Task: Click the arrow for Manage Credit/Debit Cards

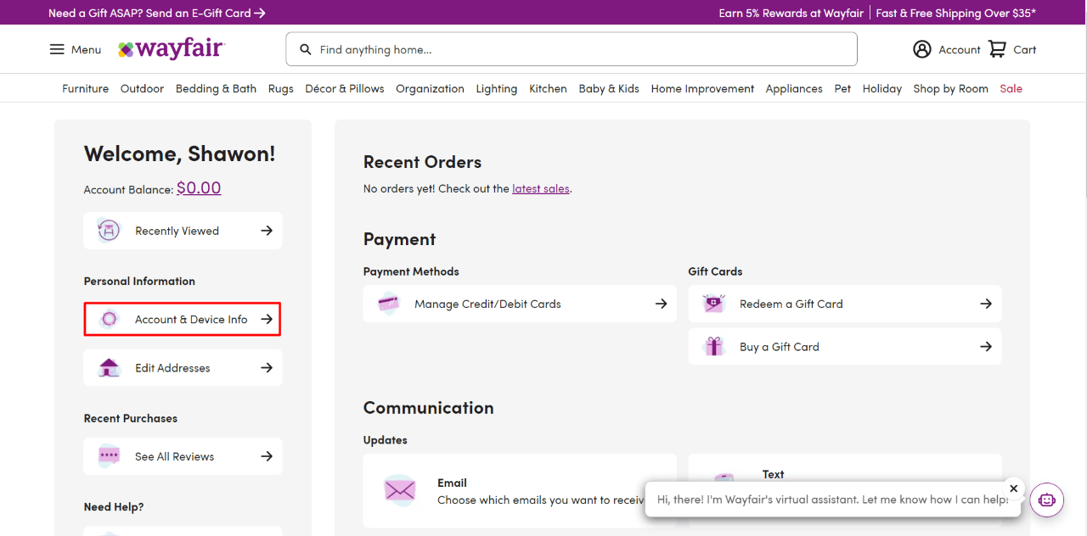Action: (662, 304)
